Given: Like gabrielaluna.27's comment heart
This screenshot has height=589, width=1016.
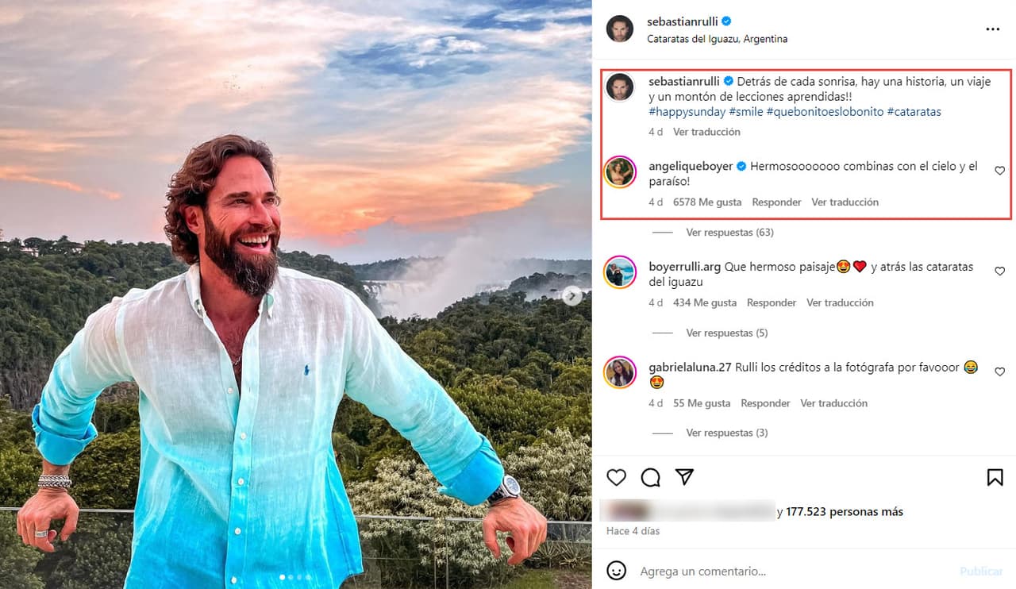Looking at the screenshot, I should point(999,372).
